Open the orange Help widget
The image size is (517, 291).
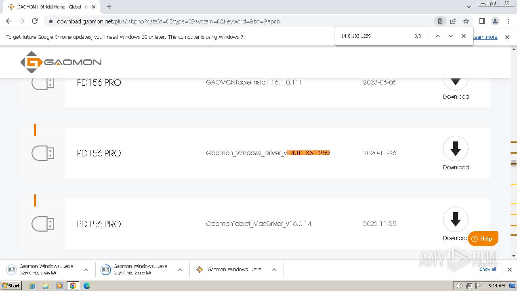click(x=483, y=238)
